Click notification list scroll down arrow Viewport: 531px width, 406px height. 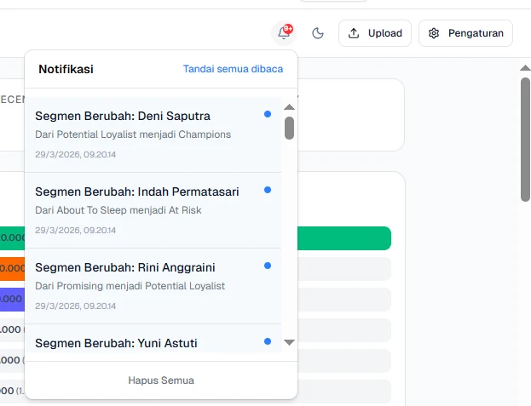(x=289, y=342)
